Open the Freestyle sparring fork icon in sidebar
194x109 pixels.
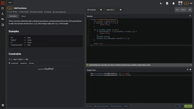[2, 14]
